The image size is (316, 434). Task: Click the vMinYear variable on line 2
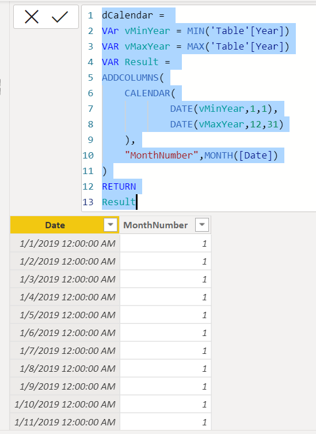point(147,31)
